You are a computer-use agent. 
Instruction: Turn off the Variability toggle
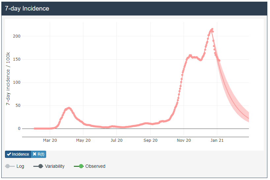(38, 166)
